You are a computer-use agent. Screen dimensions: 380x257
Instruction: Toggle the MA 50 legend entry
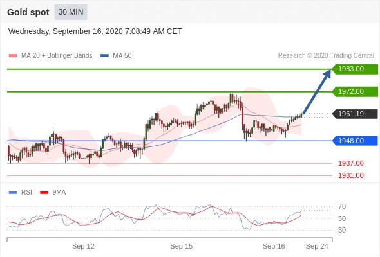(116, 56)
